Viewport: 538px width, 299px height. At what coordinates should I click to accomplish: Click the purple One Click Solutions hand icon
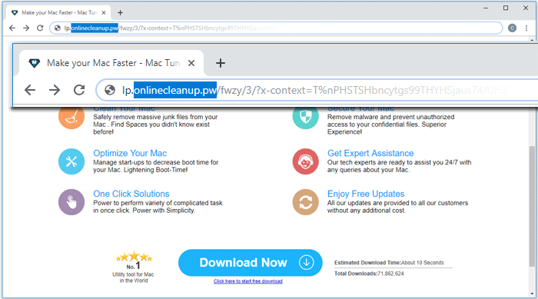(71, 202)
